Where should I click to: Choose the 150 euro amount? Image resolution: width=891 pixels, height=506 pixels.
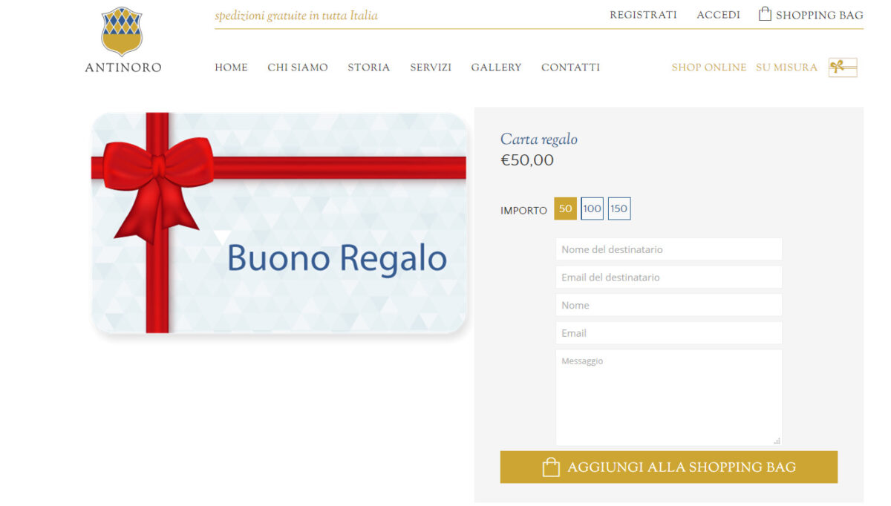[x=619, y=209]
